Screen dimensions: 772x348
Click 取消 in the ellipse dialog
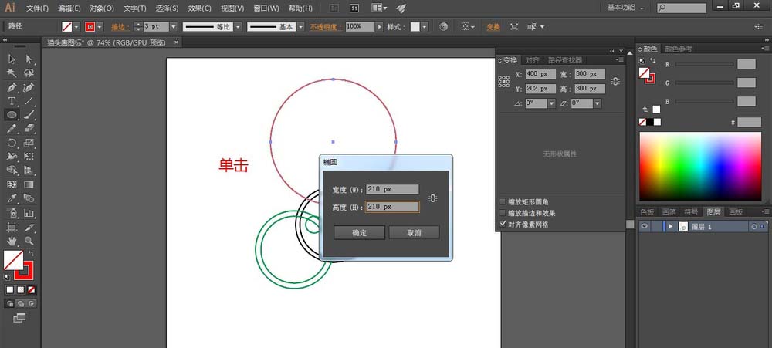414,233
